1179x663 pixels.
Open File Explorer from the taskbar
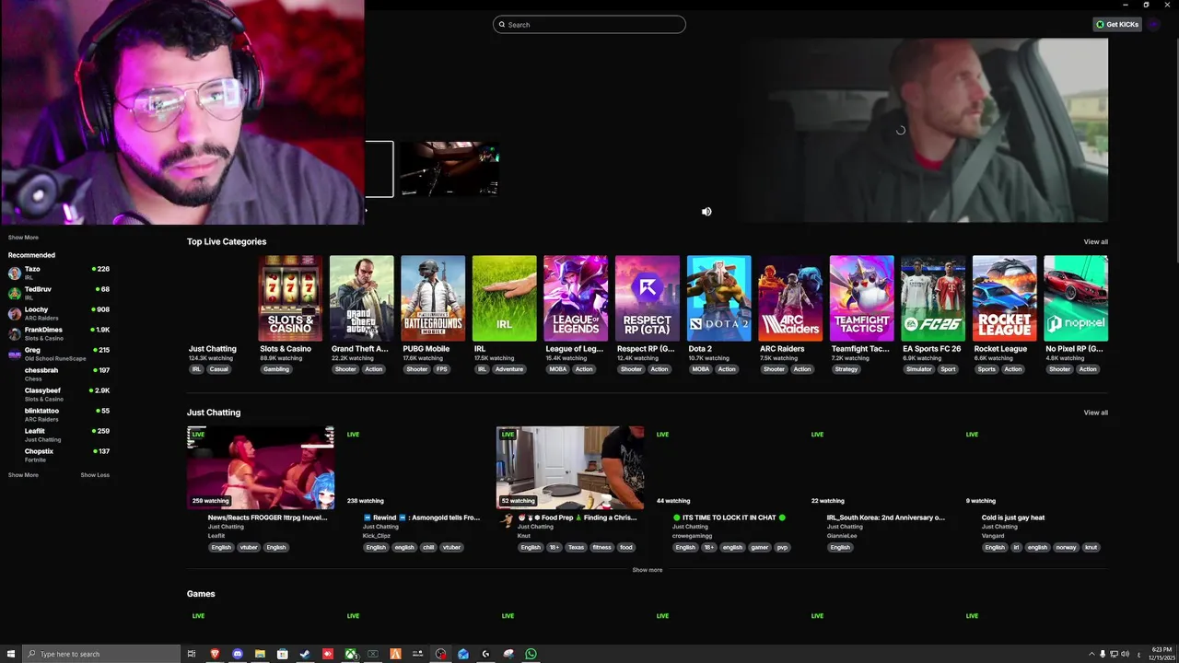point(260,654)
